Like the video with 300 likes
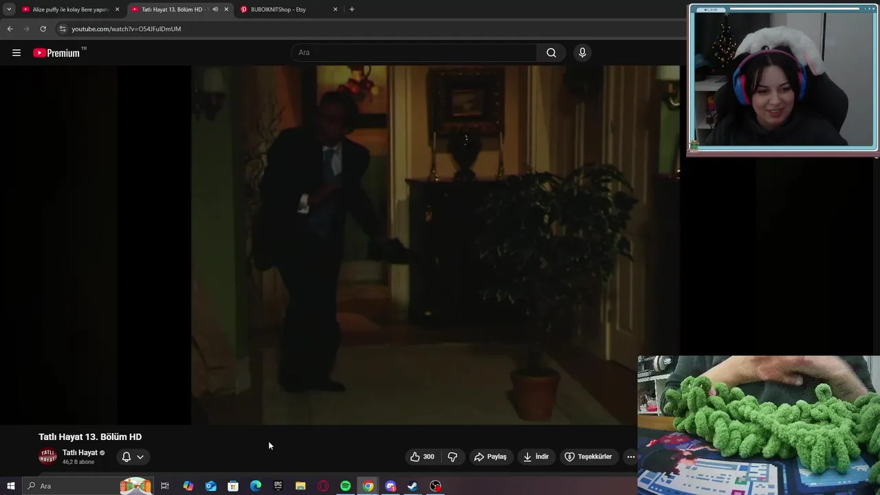The height and width of the screenshot is (495, 880). [x=422, y=456]
